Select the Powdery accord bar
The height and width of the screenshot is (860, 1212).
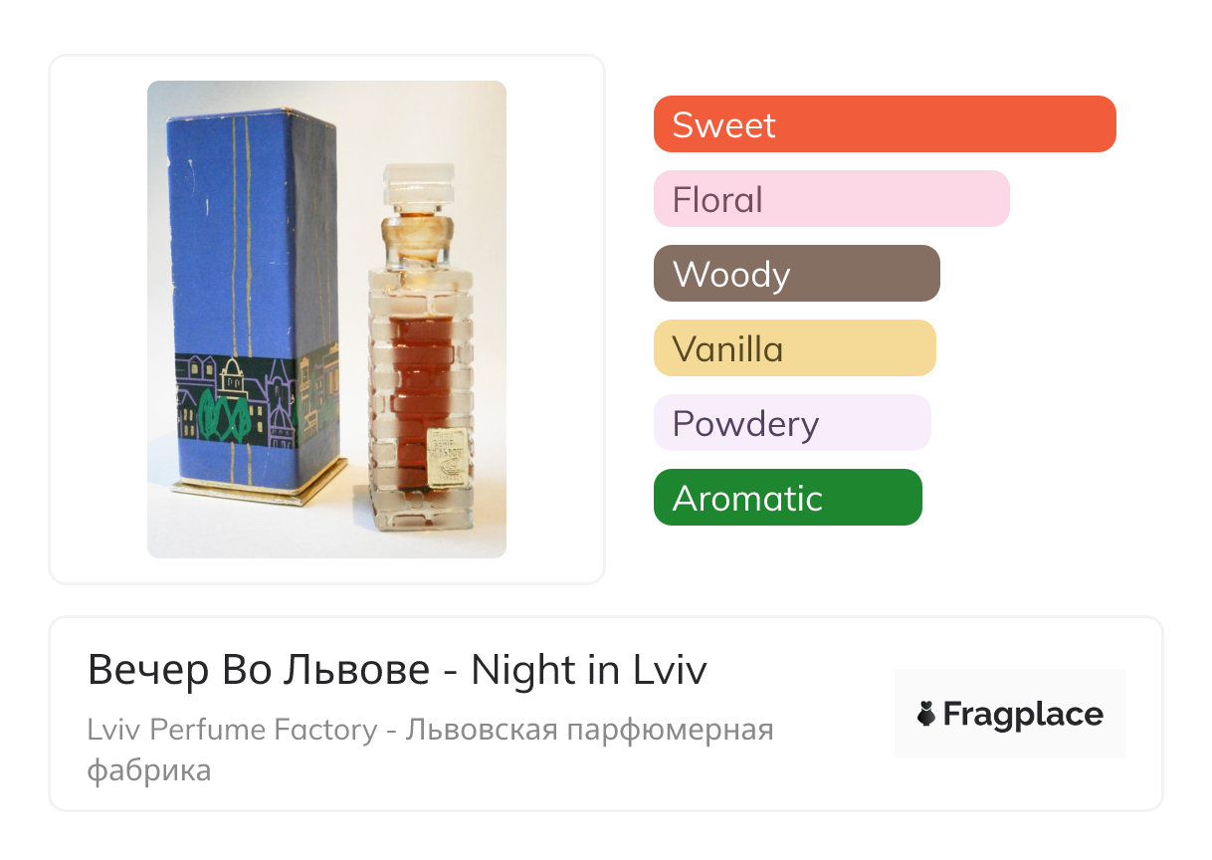791,423
